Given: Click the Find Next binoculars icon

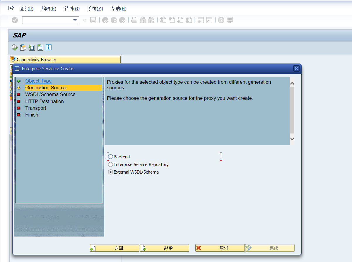Looking at the screenshot, I should tap(151, 20).
